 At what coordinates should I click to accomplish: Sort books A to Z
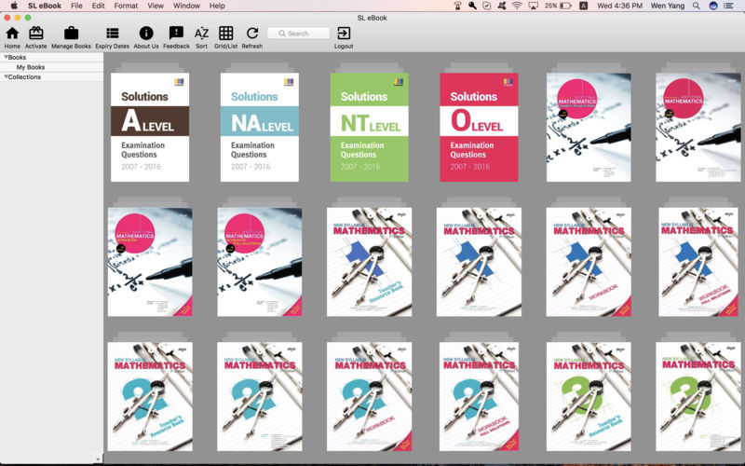pos(201,37)
